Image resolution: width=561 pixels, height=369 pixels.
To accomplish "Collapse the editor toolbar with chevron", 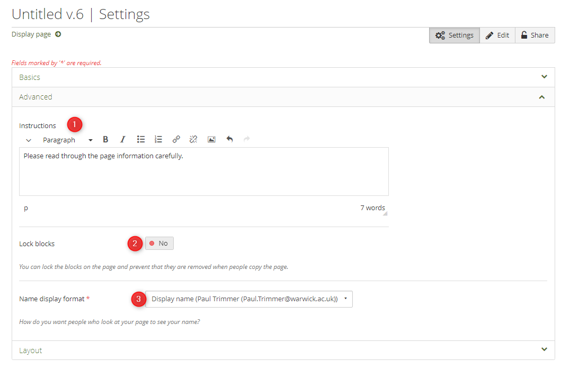I will (x=29, y=140).
